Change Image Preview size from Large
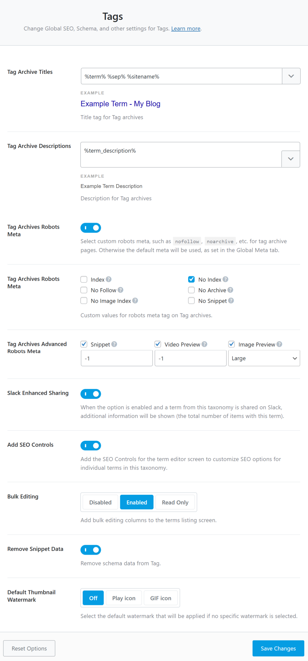This screenshot has width=308, height=661. pyautogui.click(x=264, y=358)
